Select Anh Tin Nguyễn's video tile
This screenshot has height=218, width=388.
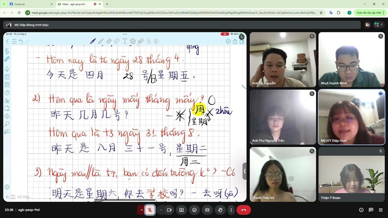coord(283,60)
